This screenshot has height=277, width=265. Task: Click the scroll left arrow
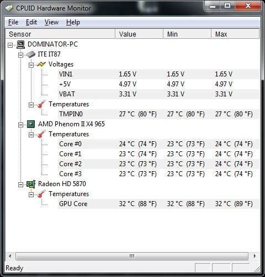pyautogui.click(x=10, y=256)
